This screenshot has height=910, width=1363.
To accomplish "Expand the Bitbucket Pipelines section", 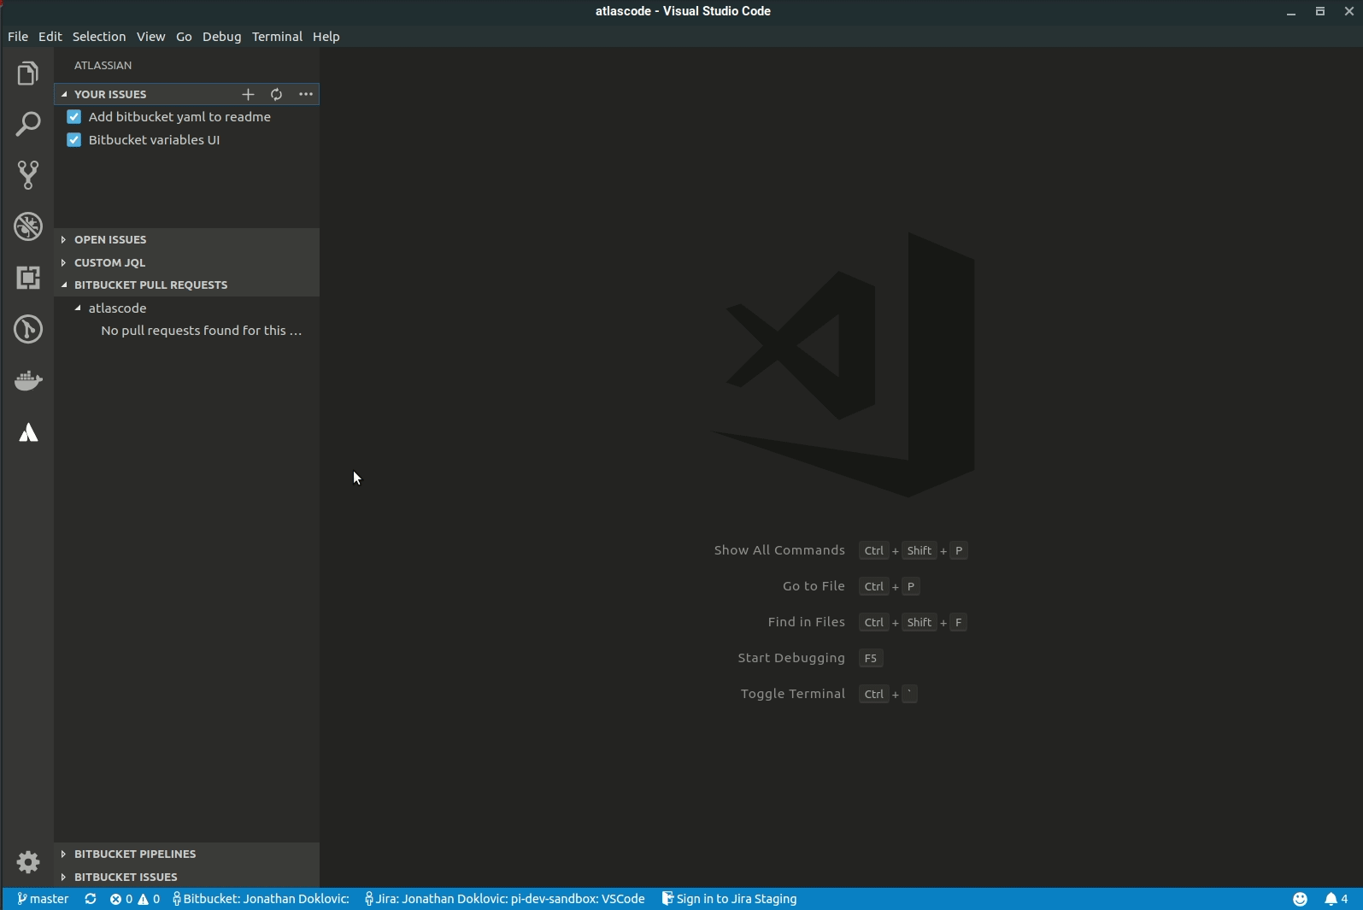I will (x=64, y=854).
